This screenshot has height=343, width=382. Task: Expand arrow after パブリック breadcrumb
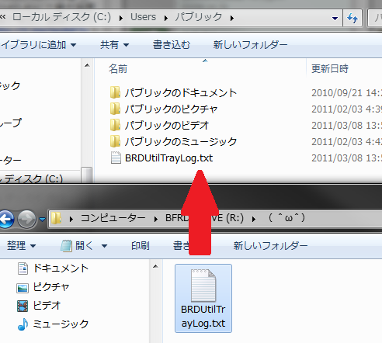(232, 18)
